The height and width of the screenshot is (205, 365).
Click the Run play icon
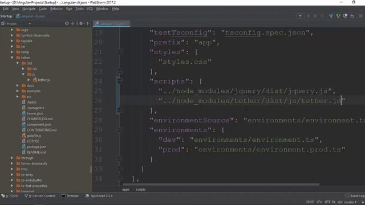coord(309,16)
